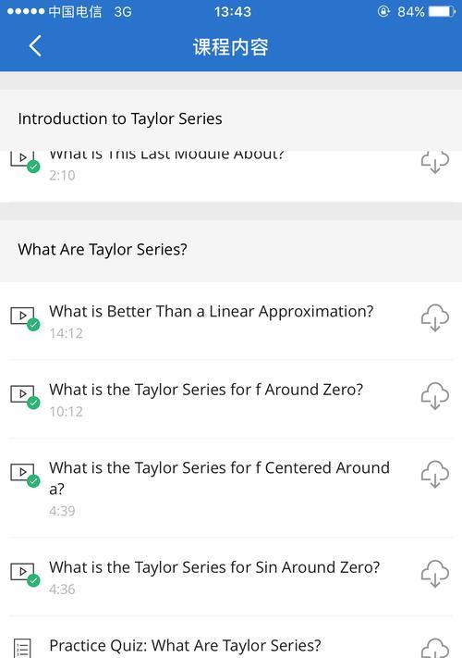Tap video icon for Linear Approximation lecture
The height and width of the screenshot is (658, 462).
tap(22, 316)
